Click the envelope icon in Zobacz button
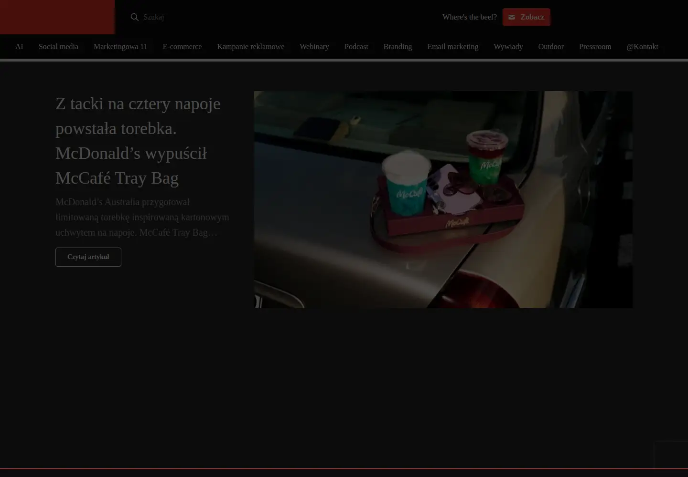 [x=512, y=17]
